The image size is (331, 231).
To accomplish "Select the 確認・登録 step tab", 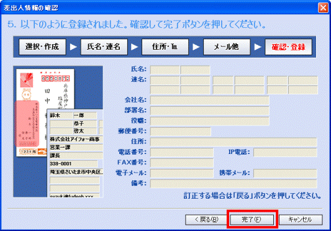I will click(288, 47).
